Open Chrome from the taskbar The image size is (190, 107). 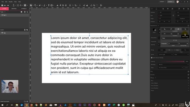[x=36, y=105]
